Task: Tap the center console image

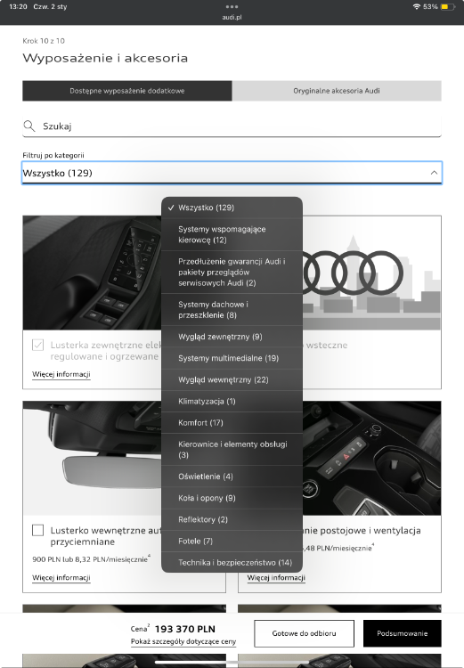Action: click(x=371, y=458)
